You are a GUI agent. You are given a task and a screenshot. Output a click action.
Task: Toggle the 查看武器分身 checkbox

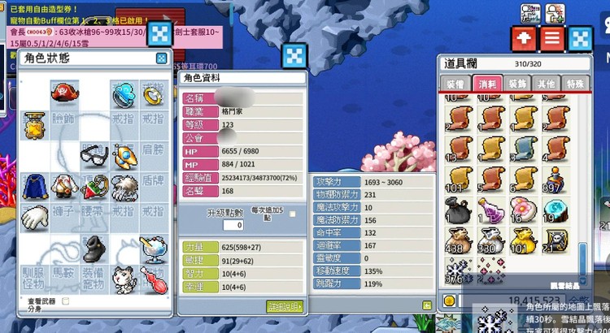point(65,301)
